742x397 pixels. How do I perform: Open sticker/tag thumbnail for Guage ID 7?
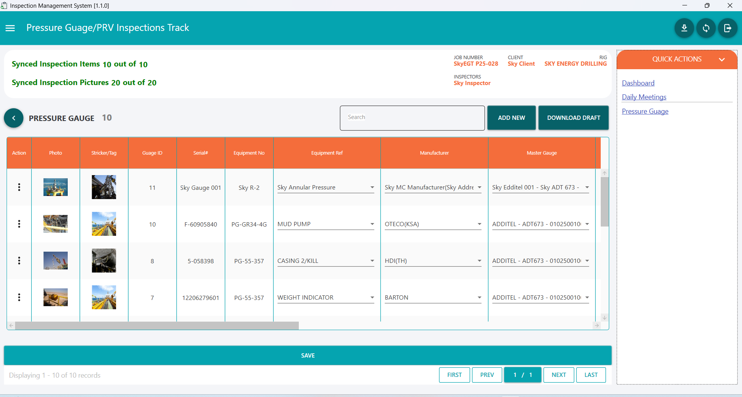click(x=104, y=297)
